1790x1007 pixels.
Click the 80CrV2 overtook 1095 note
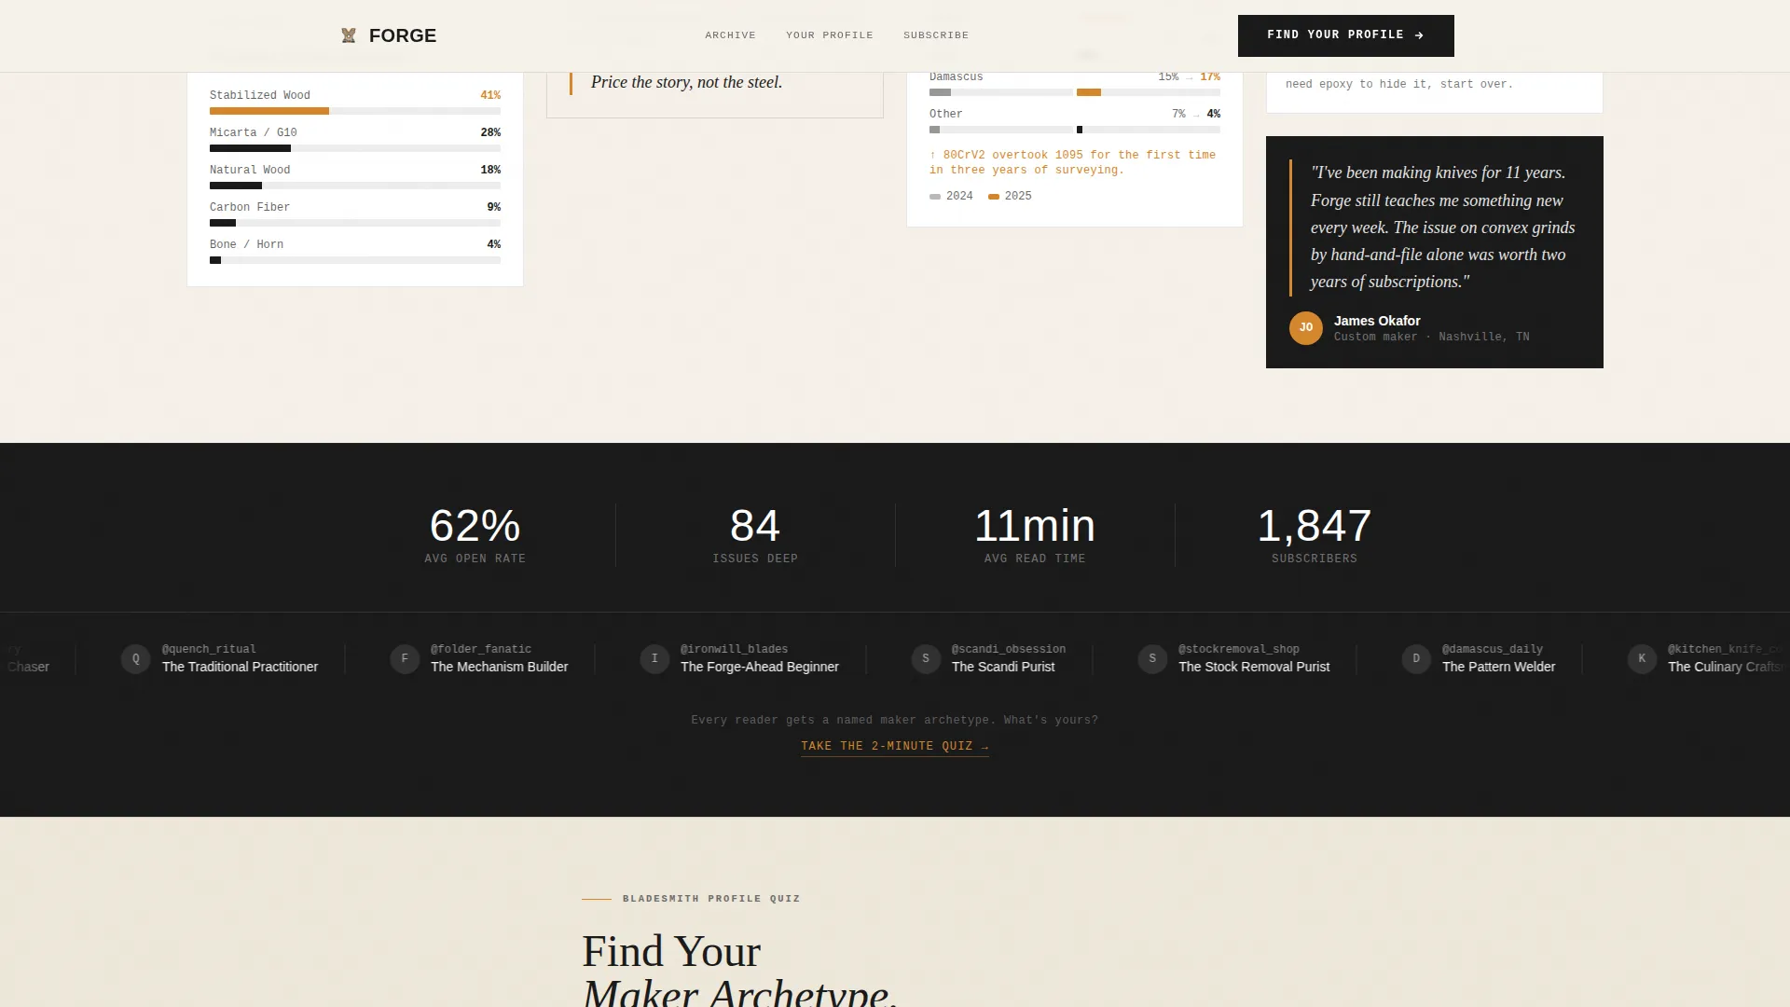click(x=1072, y=162)
